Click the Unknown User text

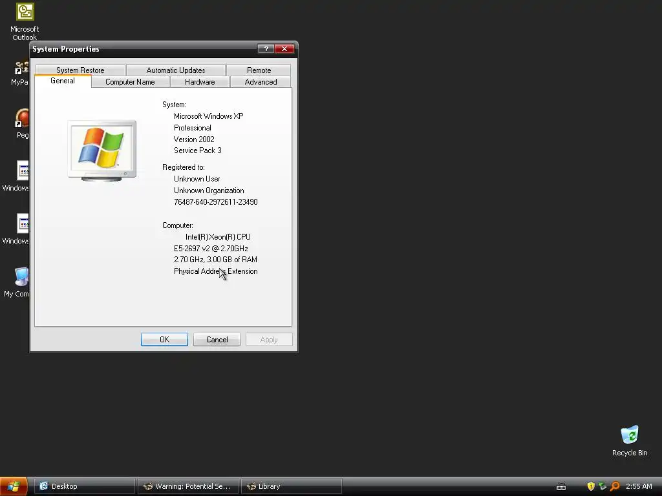click(197, 179)
